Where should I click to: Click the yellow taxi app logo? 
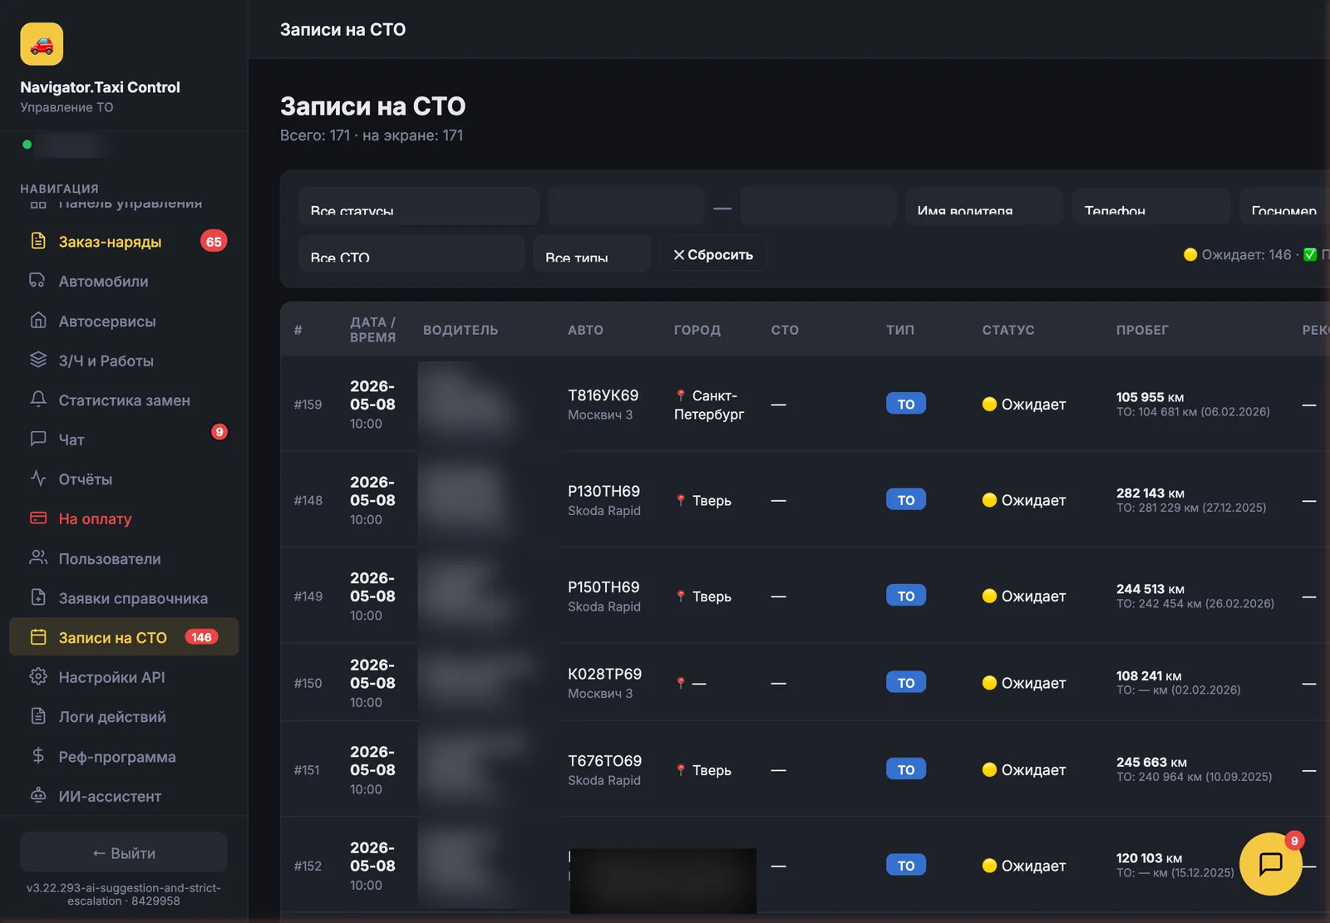point(42,44)
